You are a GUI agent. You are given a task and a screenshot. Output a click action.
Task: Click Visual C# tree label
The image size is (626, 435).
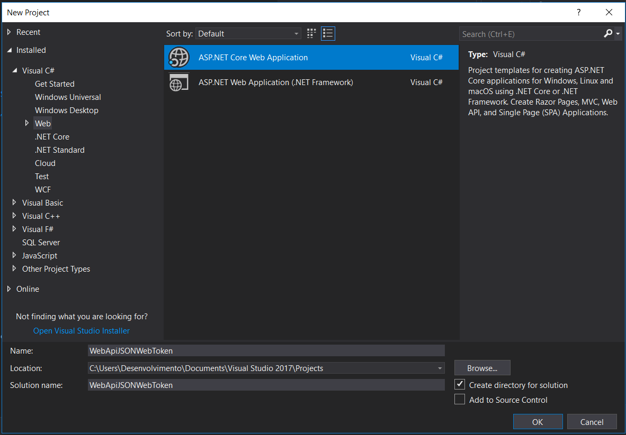(38, 70)
